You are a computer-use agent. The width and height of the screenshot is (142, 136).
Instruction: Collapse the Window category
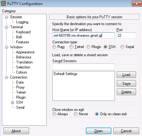[6, 47]
